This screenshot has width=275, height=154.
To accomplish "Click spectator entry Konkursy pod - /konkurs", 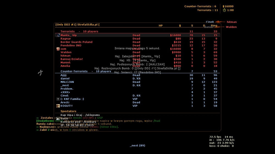I will [78, 122].
